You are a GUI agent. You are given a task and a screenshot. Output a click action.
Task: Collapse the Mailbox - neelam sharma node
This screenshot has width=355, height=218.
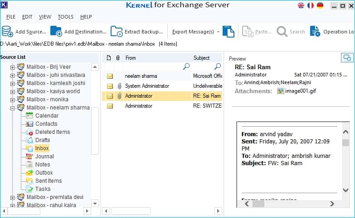[x=12, y=108]
